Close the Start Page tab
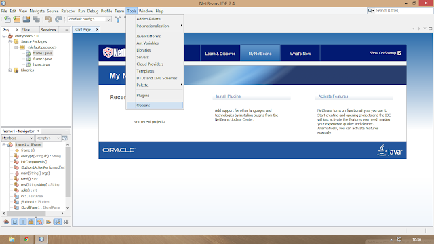434x244 pixels. [97, 30]
